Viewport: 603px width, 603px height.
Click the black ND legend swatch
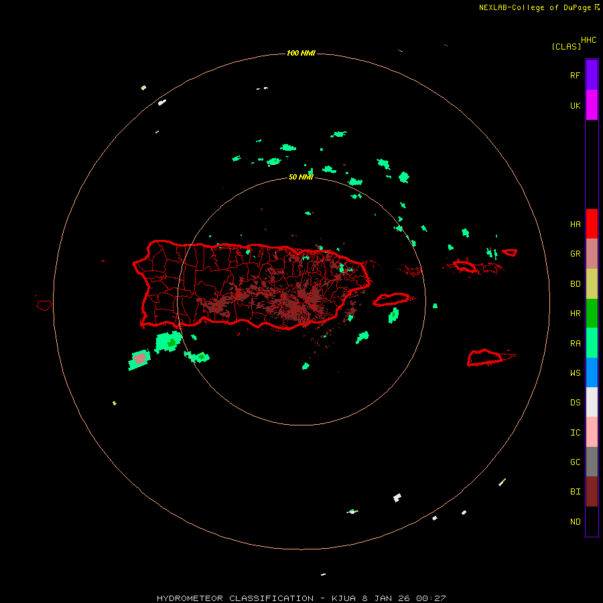(592, 521)
